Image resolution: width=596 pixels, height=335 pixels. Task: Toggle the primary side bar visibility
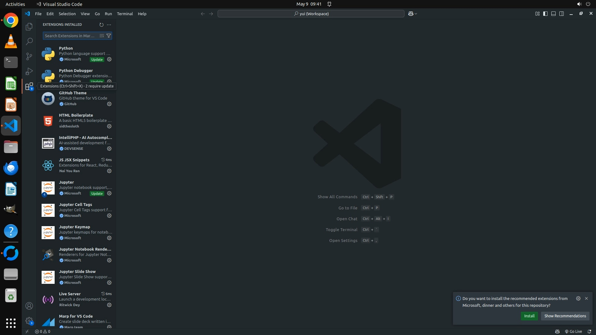pos(545,14)
